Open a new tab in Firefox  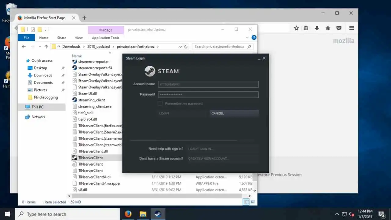coord(84,18)
